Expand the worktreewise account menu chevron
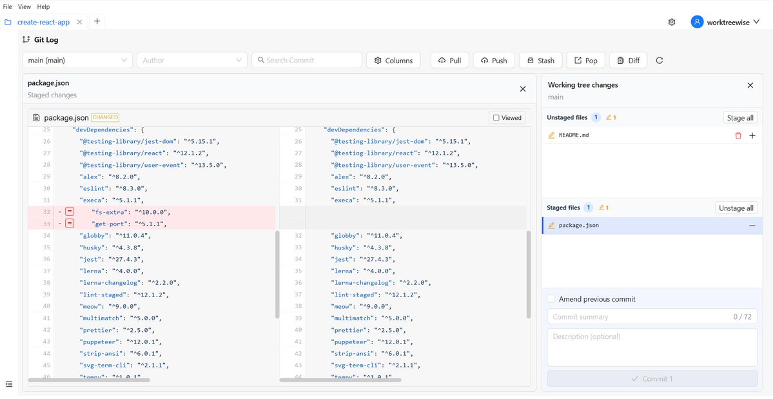 click(757, 22)
